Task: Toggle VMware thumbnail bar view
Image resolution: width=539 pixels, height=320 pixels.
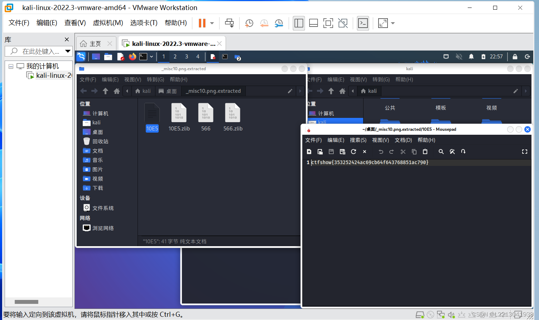Action: 313,23
